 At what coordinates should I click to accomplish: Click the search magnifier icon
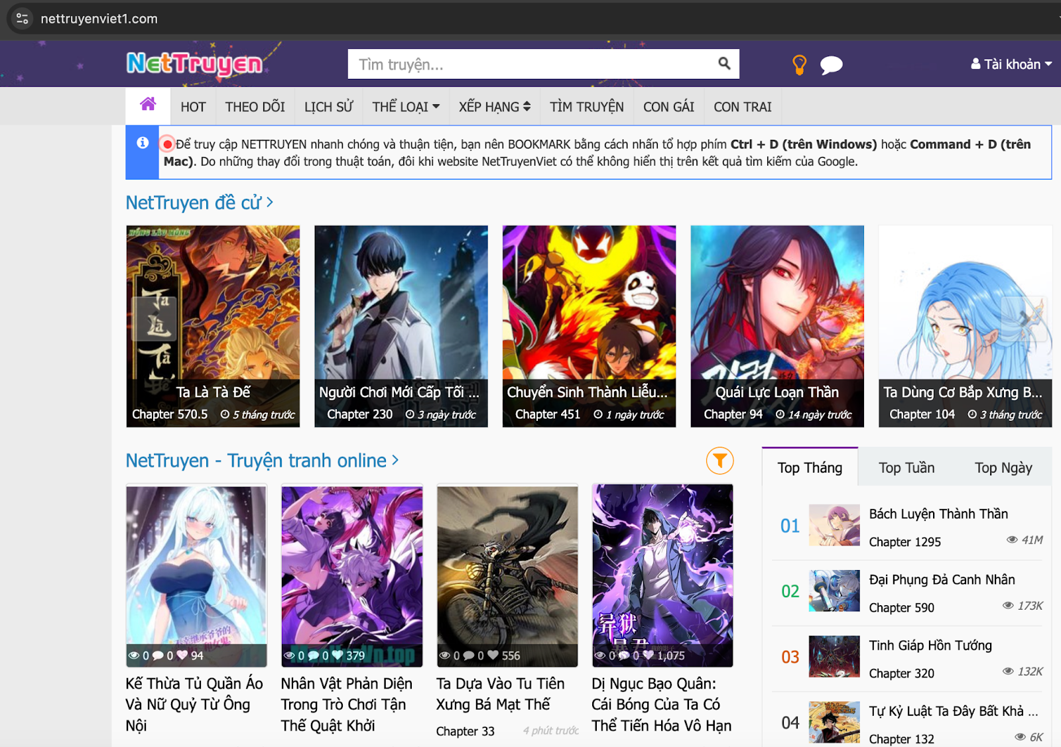724,64
